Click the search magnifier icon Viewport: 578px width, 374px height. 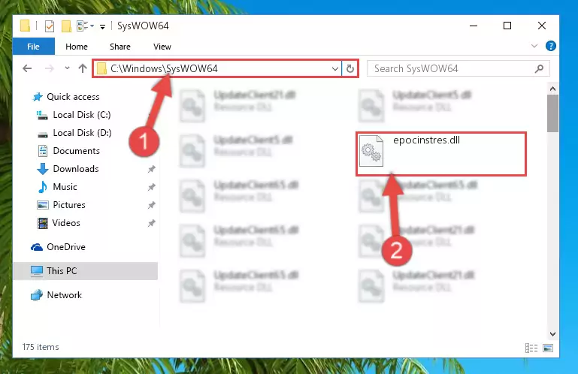coord(539,68)
